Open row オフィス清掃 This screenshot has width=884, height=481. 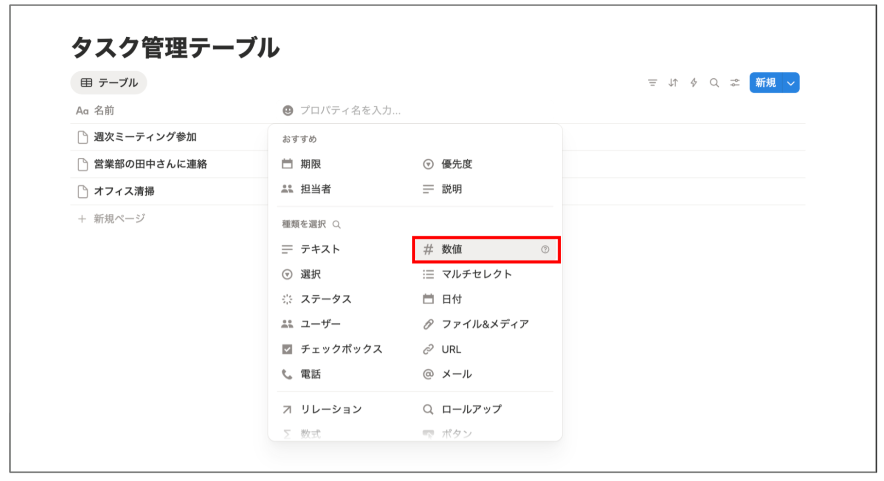tap(124, 191)
